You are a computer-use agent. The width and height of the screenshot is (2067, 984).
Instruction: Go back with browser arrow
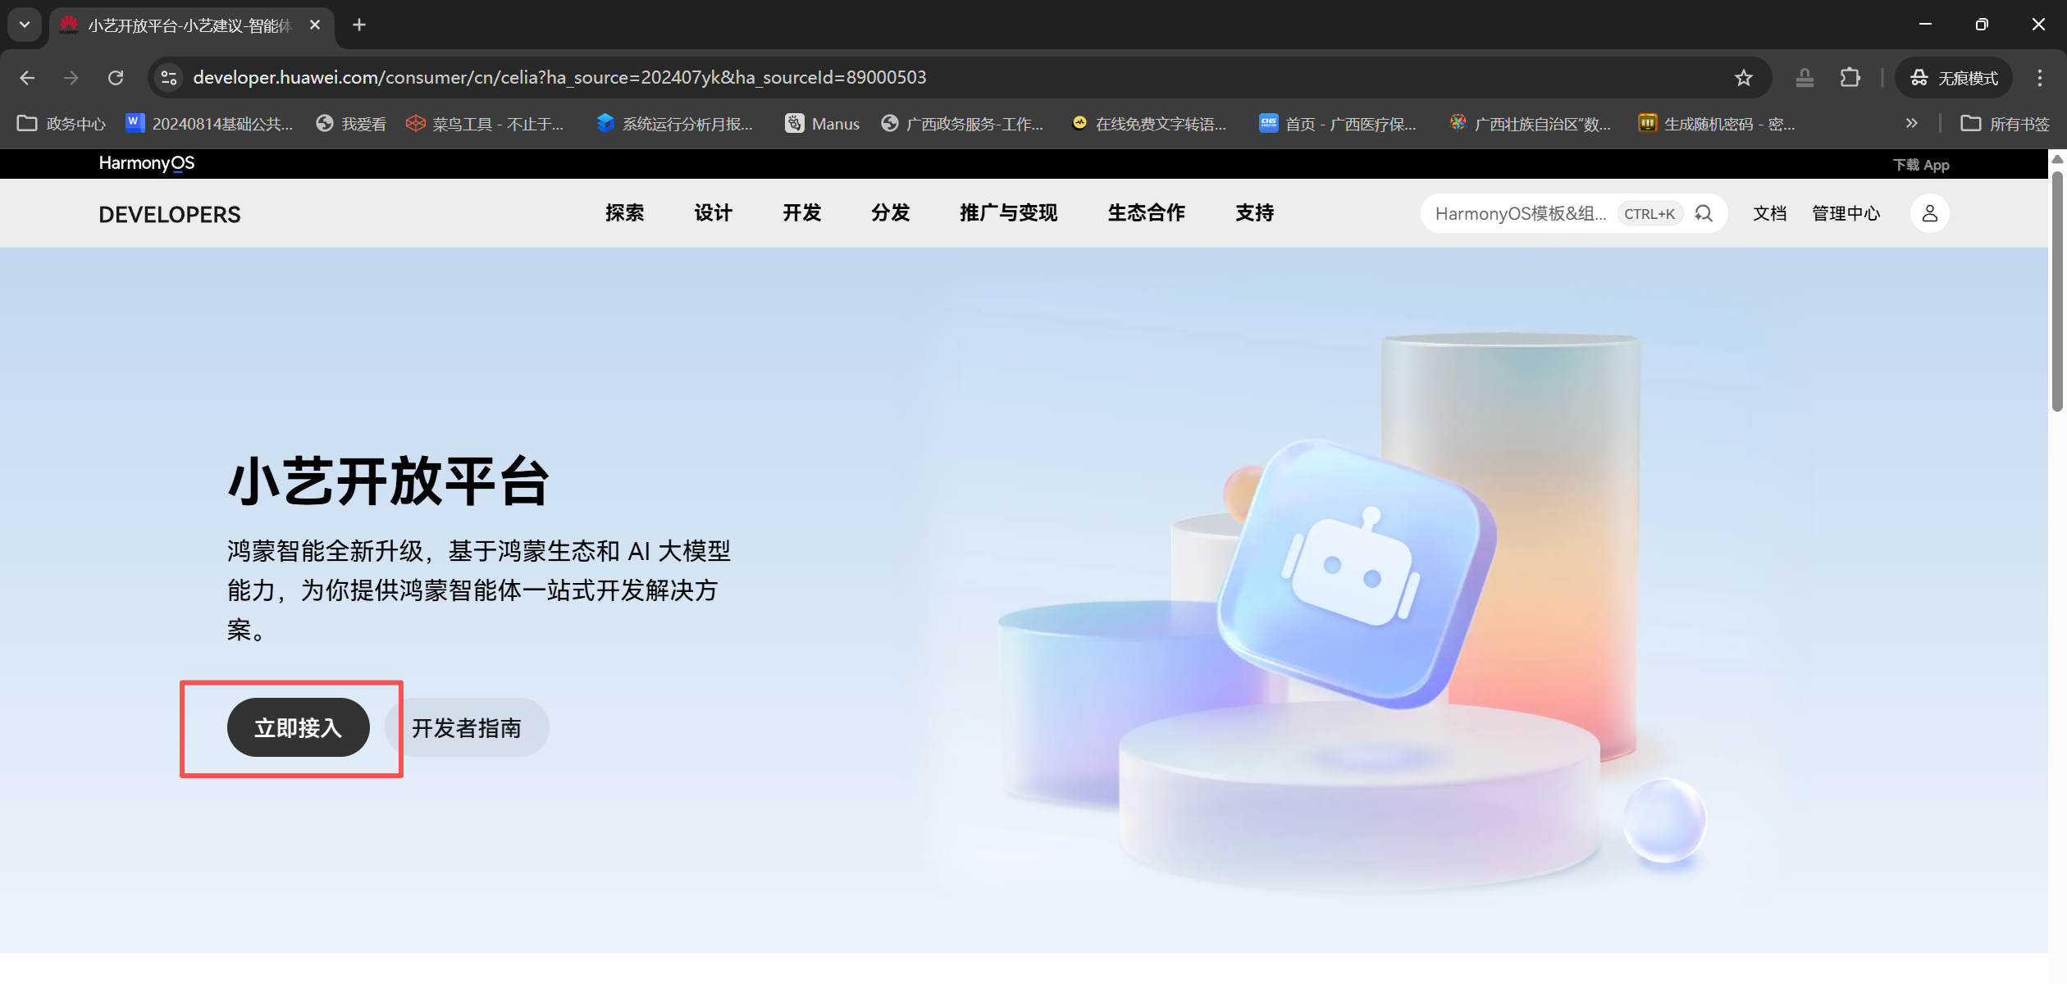point(27,78)
